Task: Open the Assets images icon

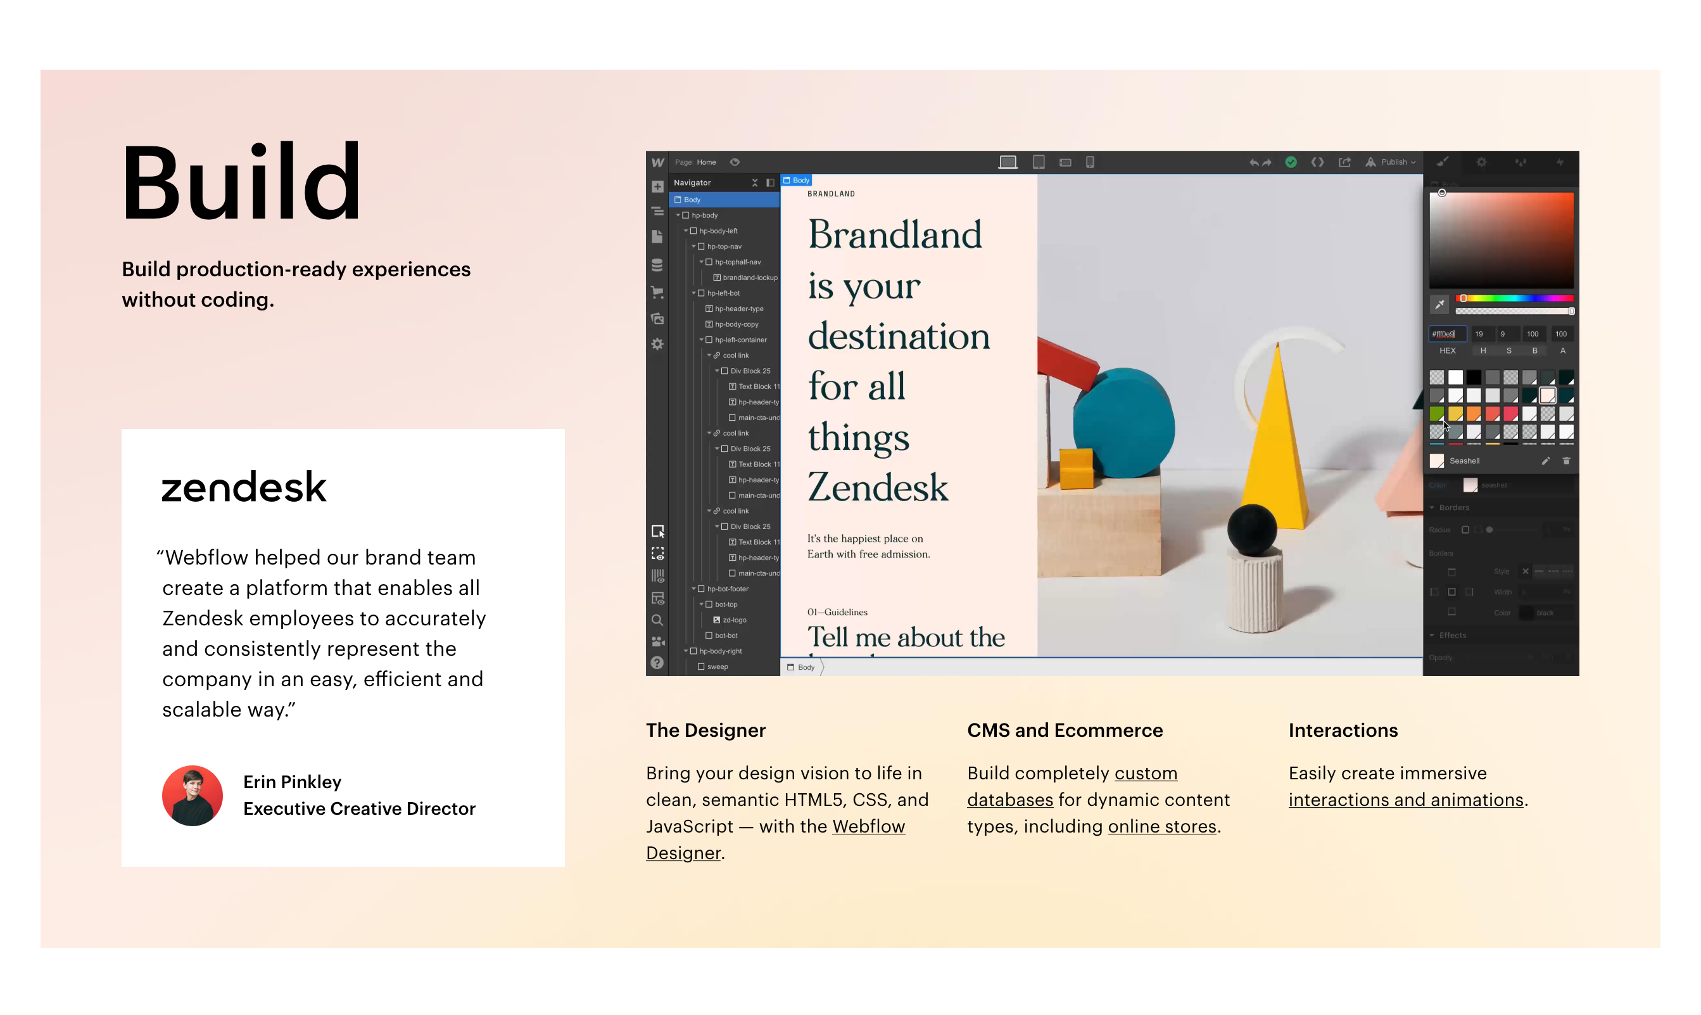Action: click(657, 318)
